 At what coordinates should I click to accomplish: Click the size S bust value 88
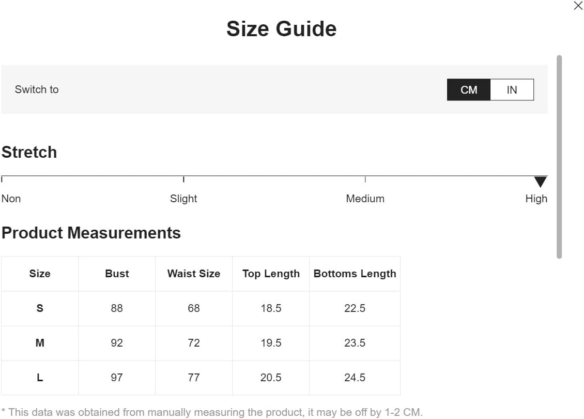117,308
